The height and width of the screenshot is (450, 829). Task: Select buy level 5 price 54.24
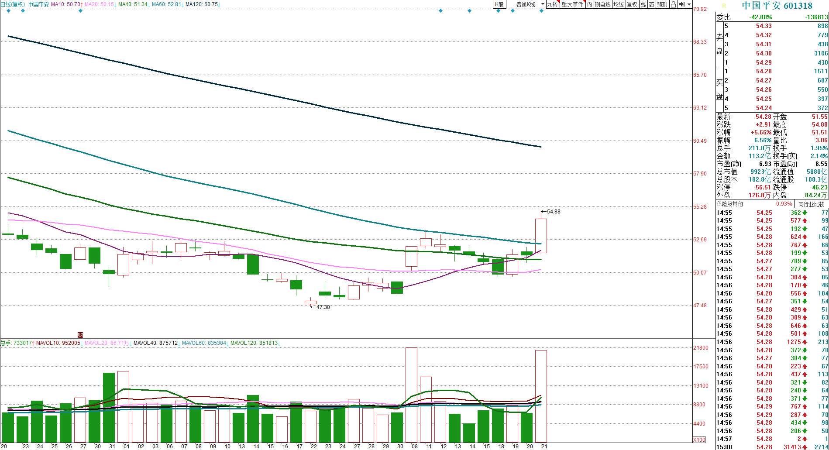(764, 108)
